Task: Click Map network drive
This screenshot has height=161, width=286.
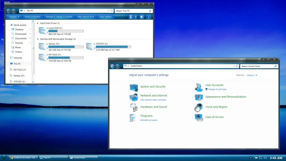Action: 86,17
